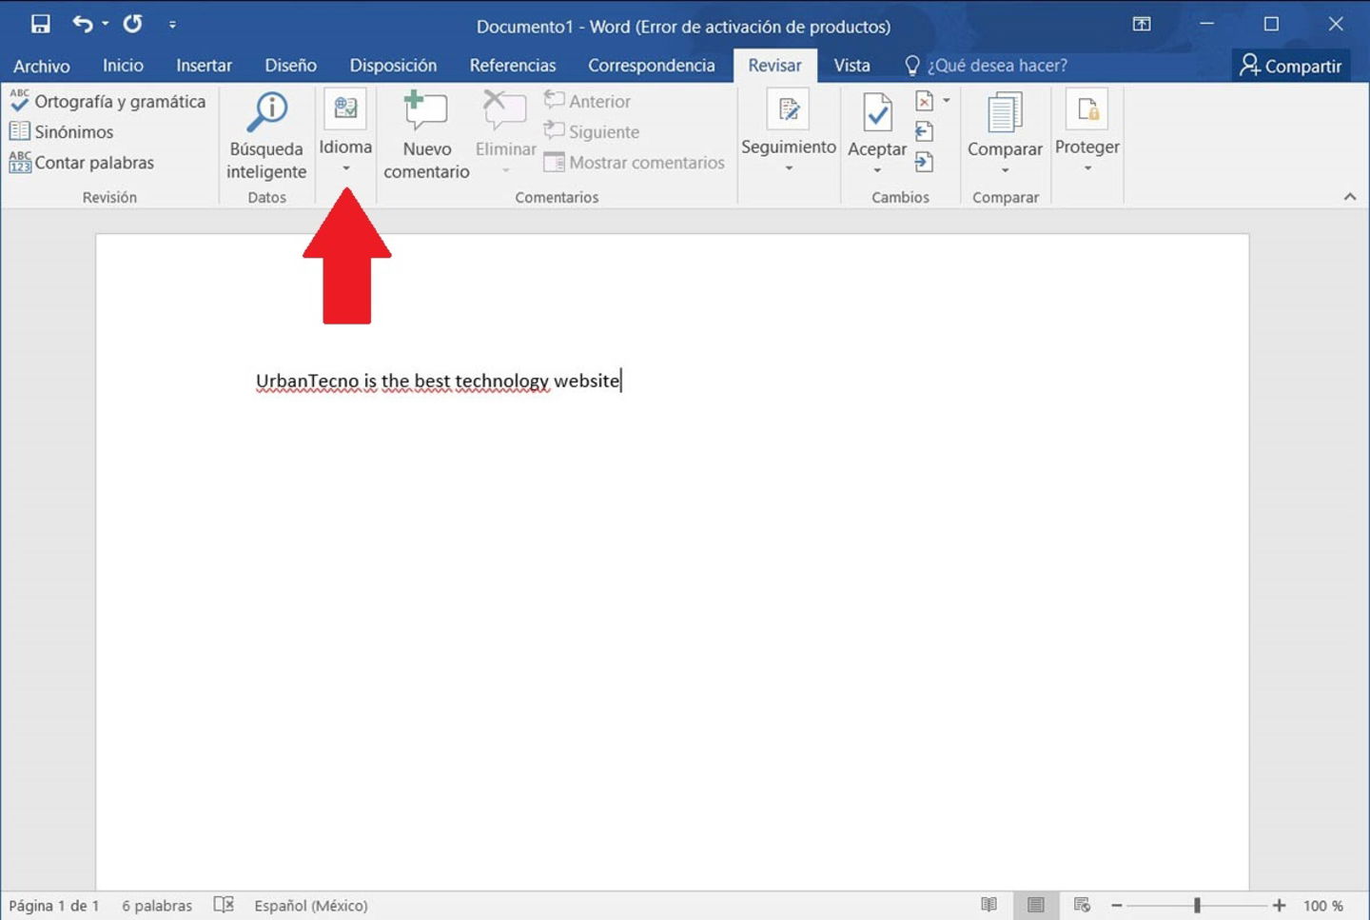Screen dimensions: 1370x920
Task: Zoom in with the plus button
Action: (x=1280, y=906)
